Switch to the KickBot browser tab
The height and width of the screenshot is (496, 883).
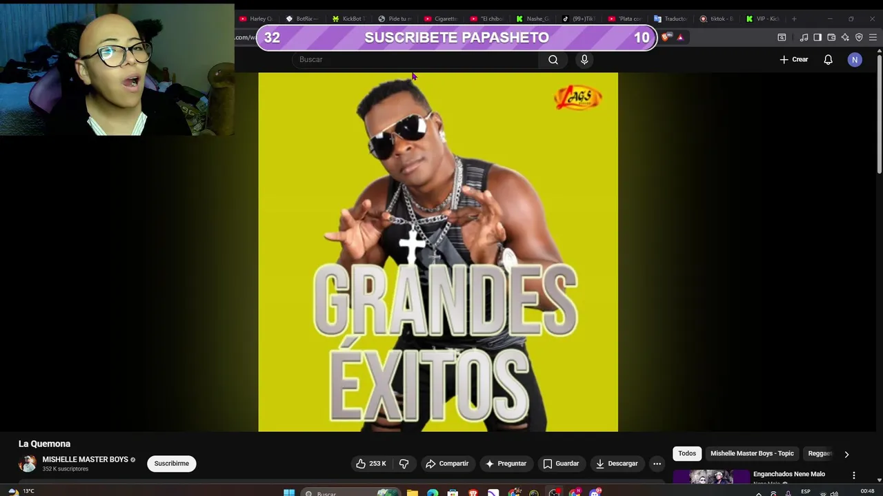(348, 19)
